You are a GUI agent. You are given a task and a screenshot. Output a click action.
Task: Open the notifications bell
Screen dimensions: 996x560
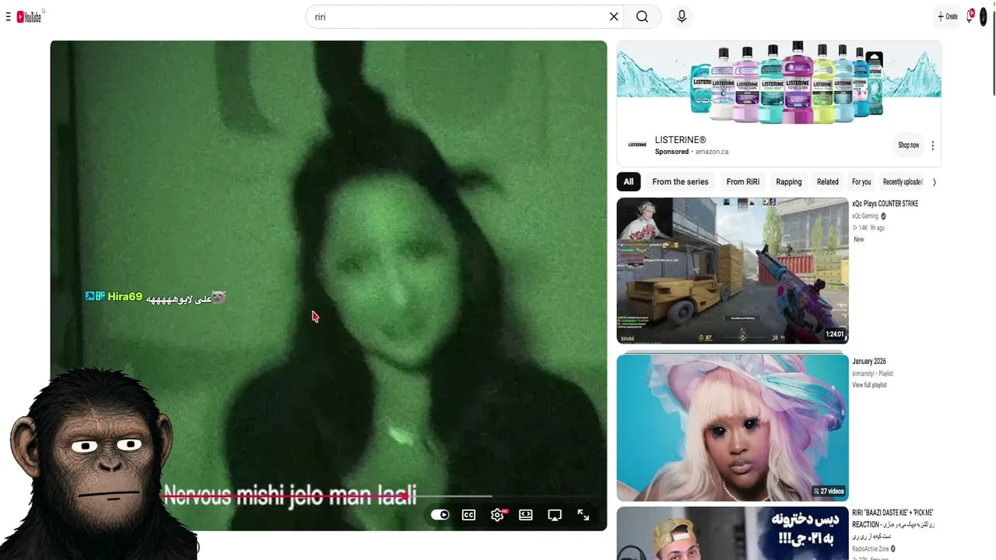(970, 16)
